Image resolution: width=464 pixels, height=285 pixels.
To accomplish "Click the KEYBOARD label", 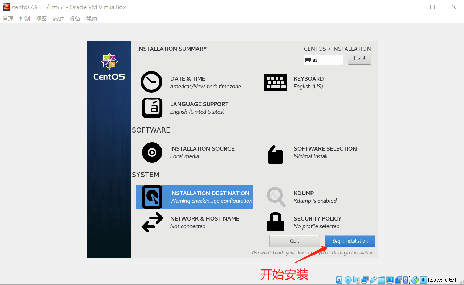I will pyautogui.click(x=309, y=79).
